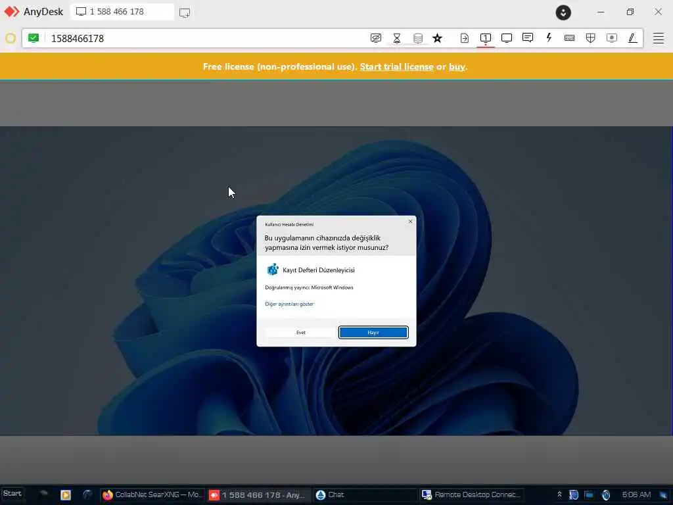Switch to 1 588 466 178 AnyDesk taskbar item
The width and height of the screenshot is (673, 505).
pyautogui.click(x=258, y=494)
